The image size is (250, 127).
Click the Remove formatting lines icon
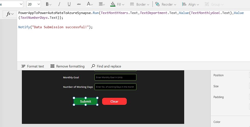tap(53, 66)
